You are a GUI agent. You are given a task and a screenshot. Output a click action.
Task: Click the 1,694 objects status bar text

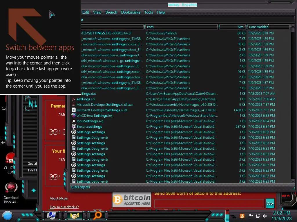[x=80, y=187]
